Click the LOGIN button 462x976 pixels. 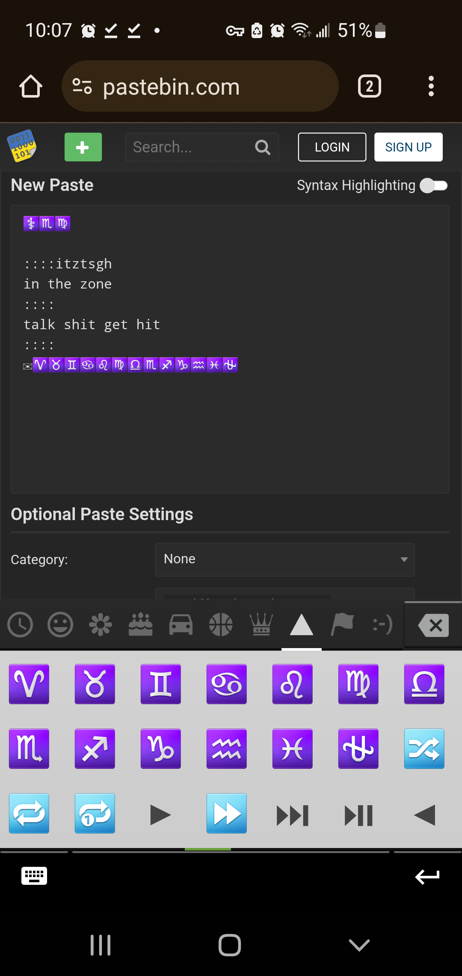coord(332,147)
